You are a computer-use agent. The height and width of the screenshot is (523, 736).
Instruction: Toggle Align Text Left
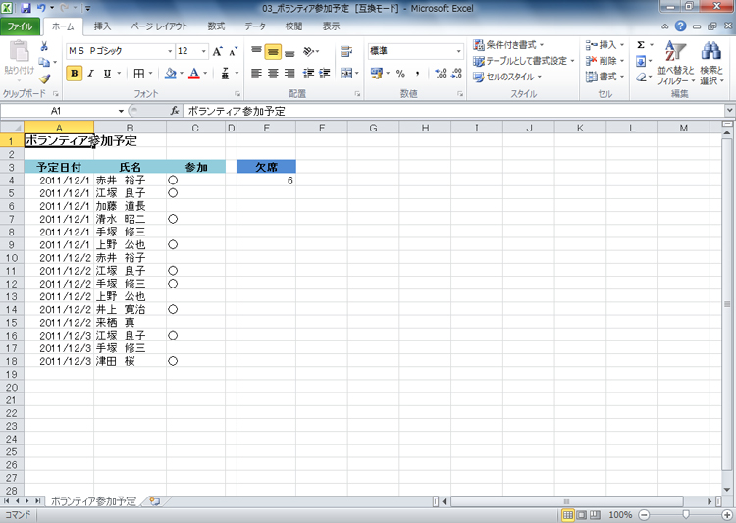[x=256, y=74]
